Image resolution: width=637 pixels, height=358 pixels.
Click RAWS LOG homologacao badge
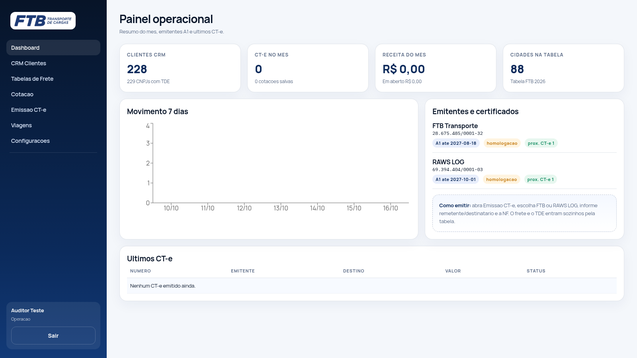pyautogui.click(x=501, y=179)
